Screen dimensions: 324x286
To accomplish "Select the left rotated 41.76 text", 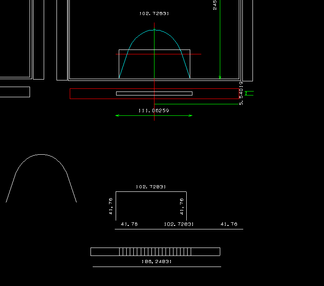I will click(111, 206).
